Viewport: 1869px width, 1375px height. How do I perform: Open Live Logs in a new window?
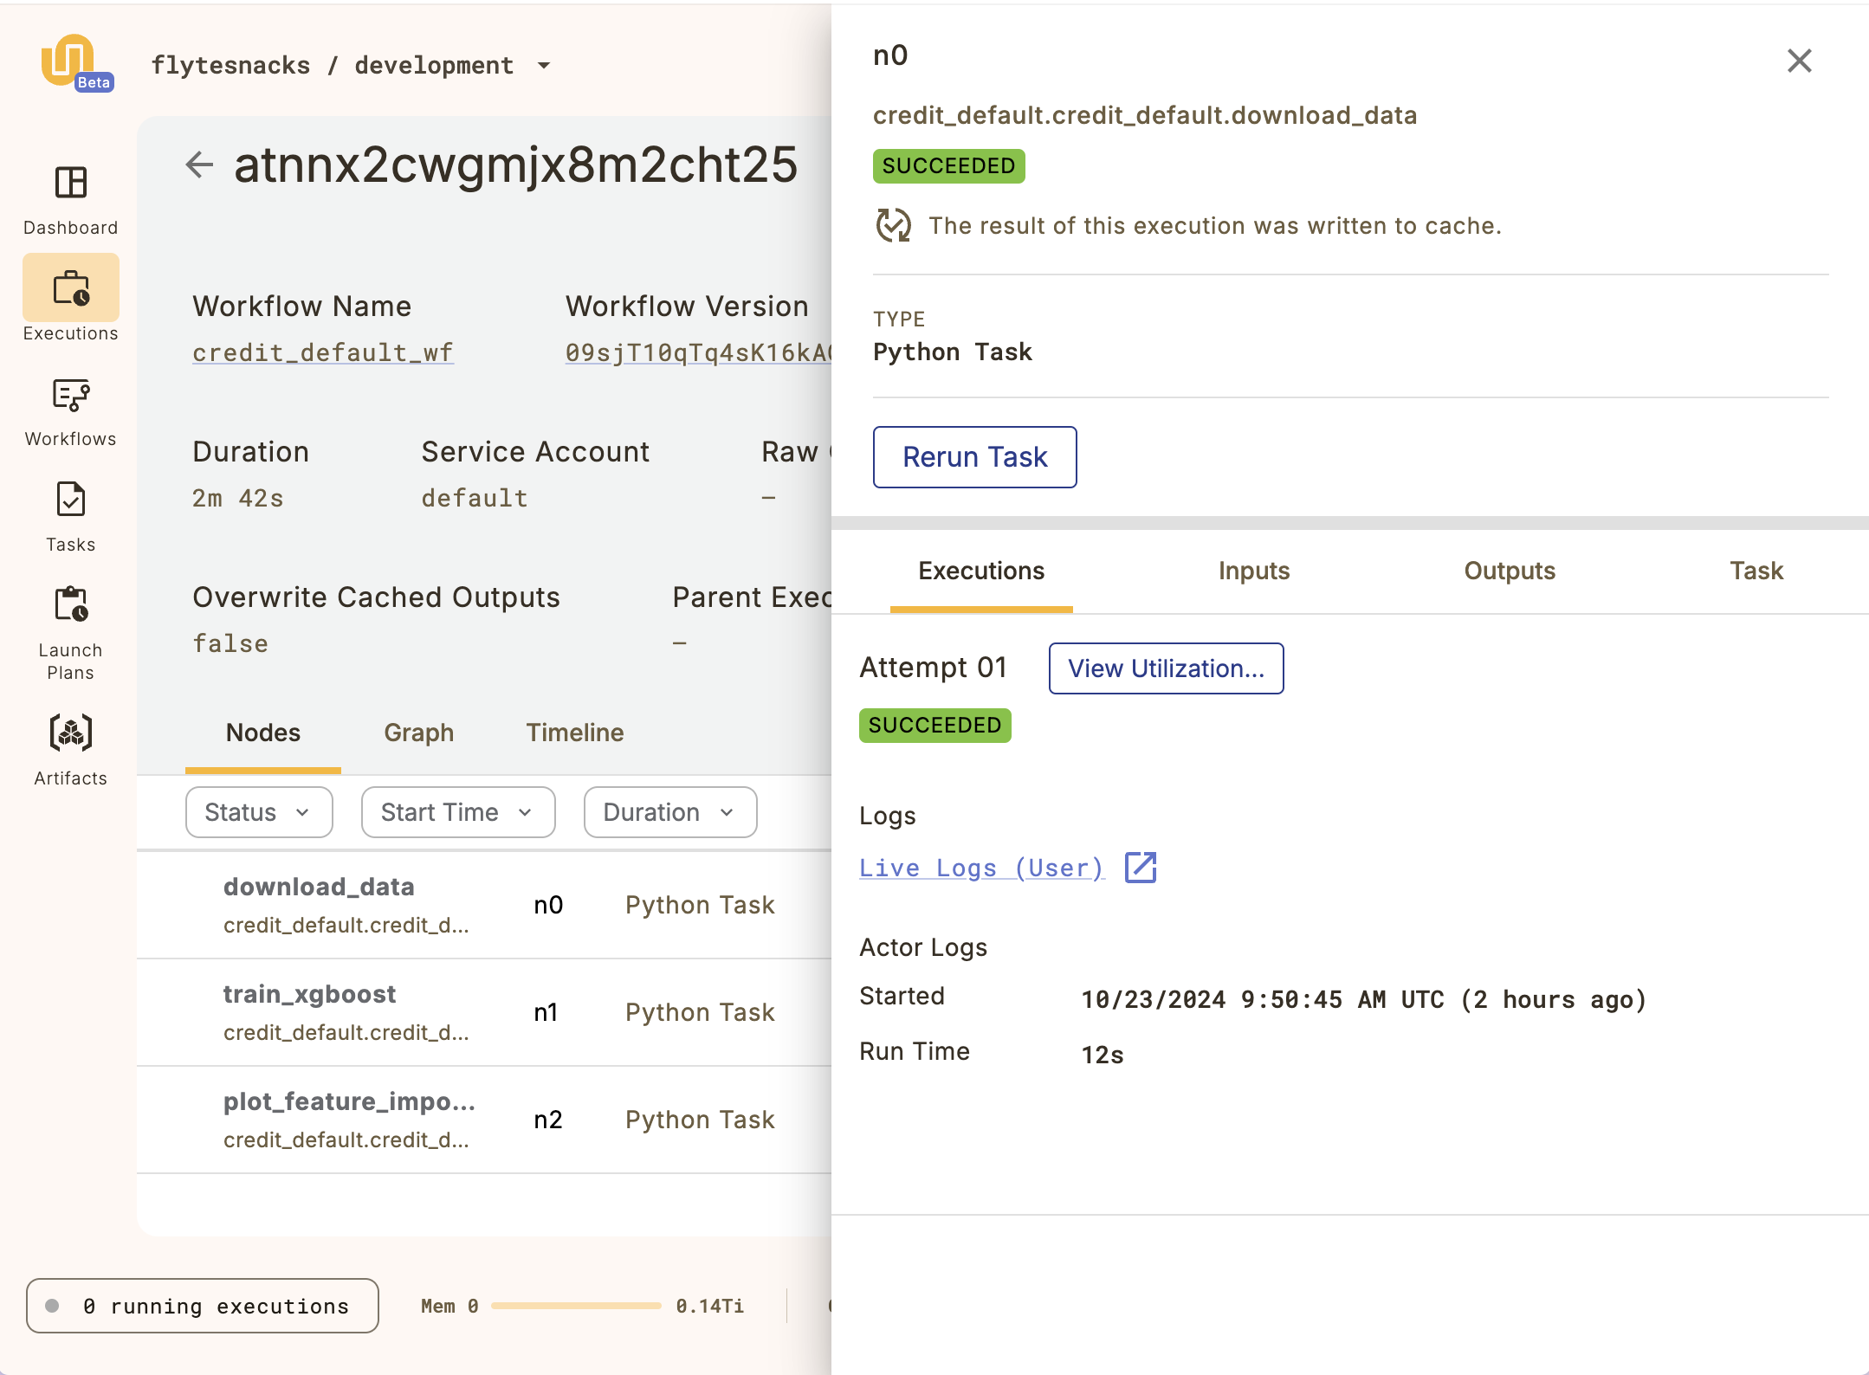click(1141, 868)
